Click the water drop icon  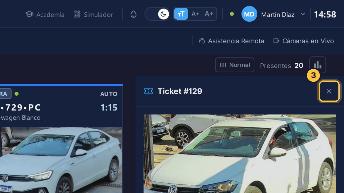coord(133,14)
